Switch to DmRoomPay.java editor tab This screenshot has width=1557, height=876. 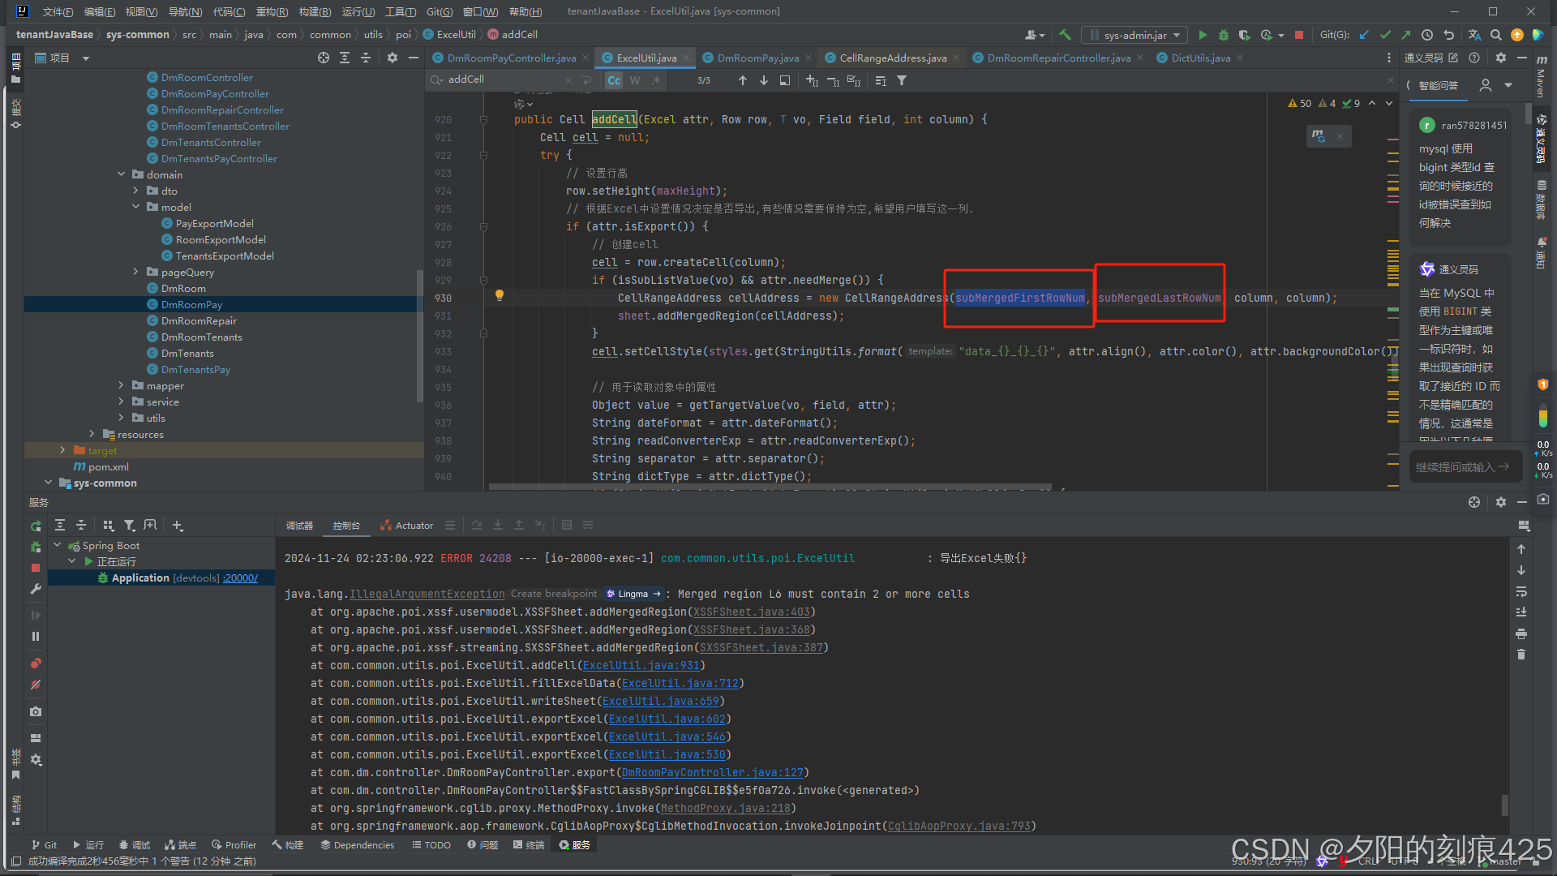point(757,58)
